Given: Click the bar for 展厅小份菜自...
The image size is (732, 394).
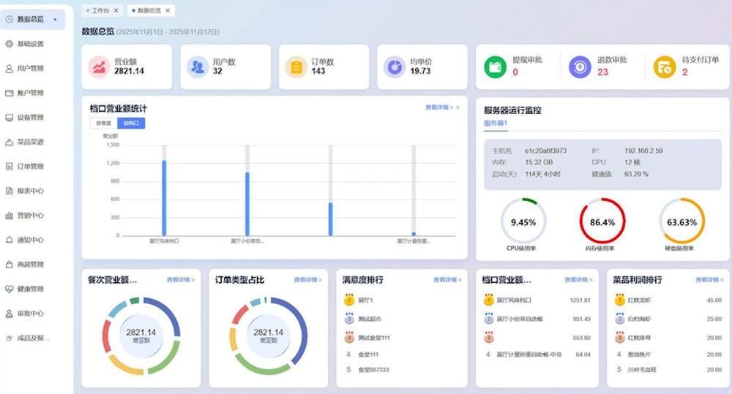Looking at the screenshot, I should [x=247, y=204].
